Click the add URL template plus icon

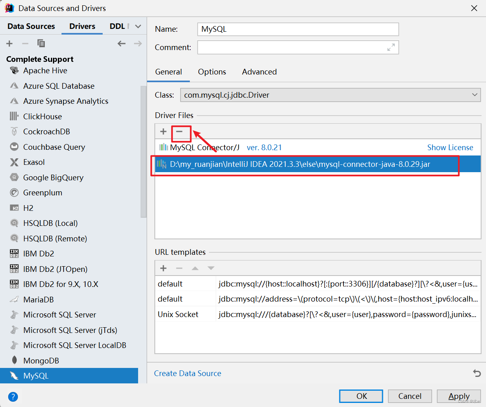pos(163,268)
